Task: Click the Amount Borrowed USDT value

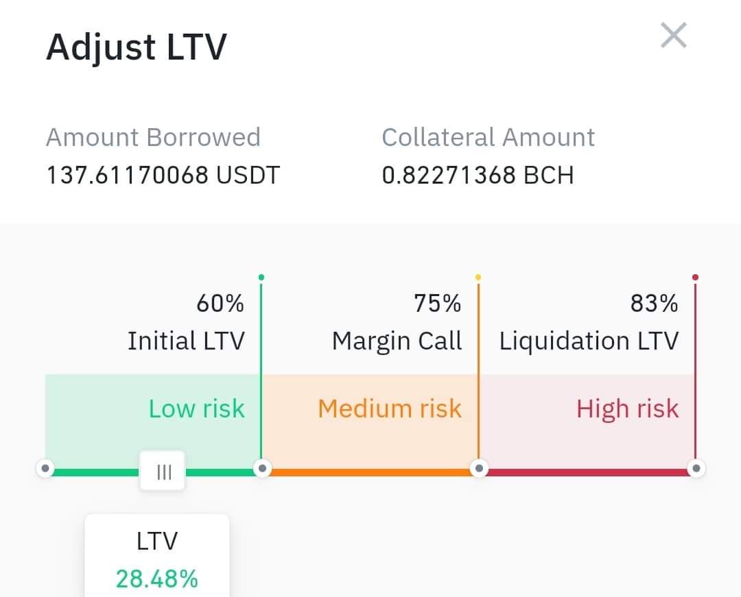Action: tap(163, 175)
